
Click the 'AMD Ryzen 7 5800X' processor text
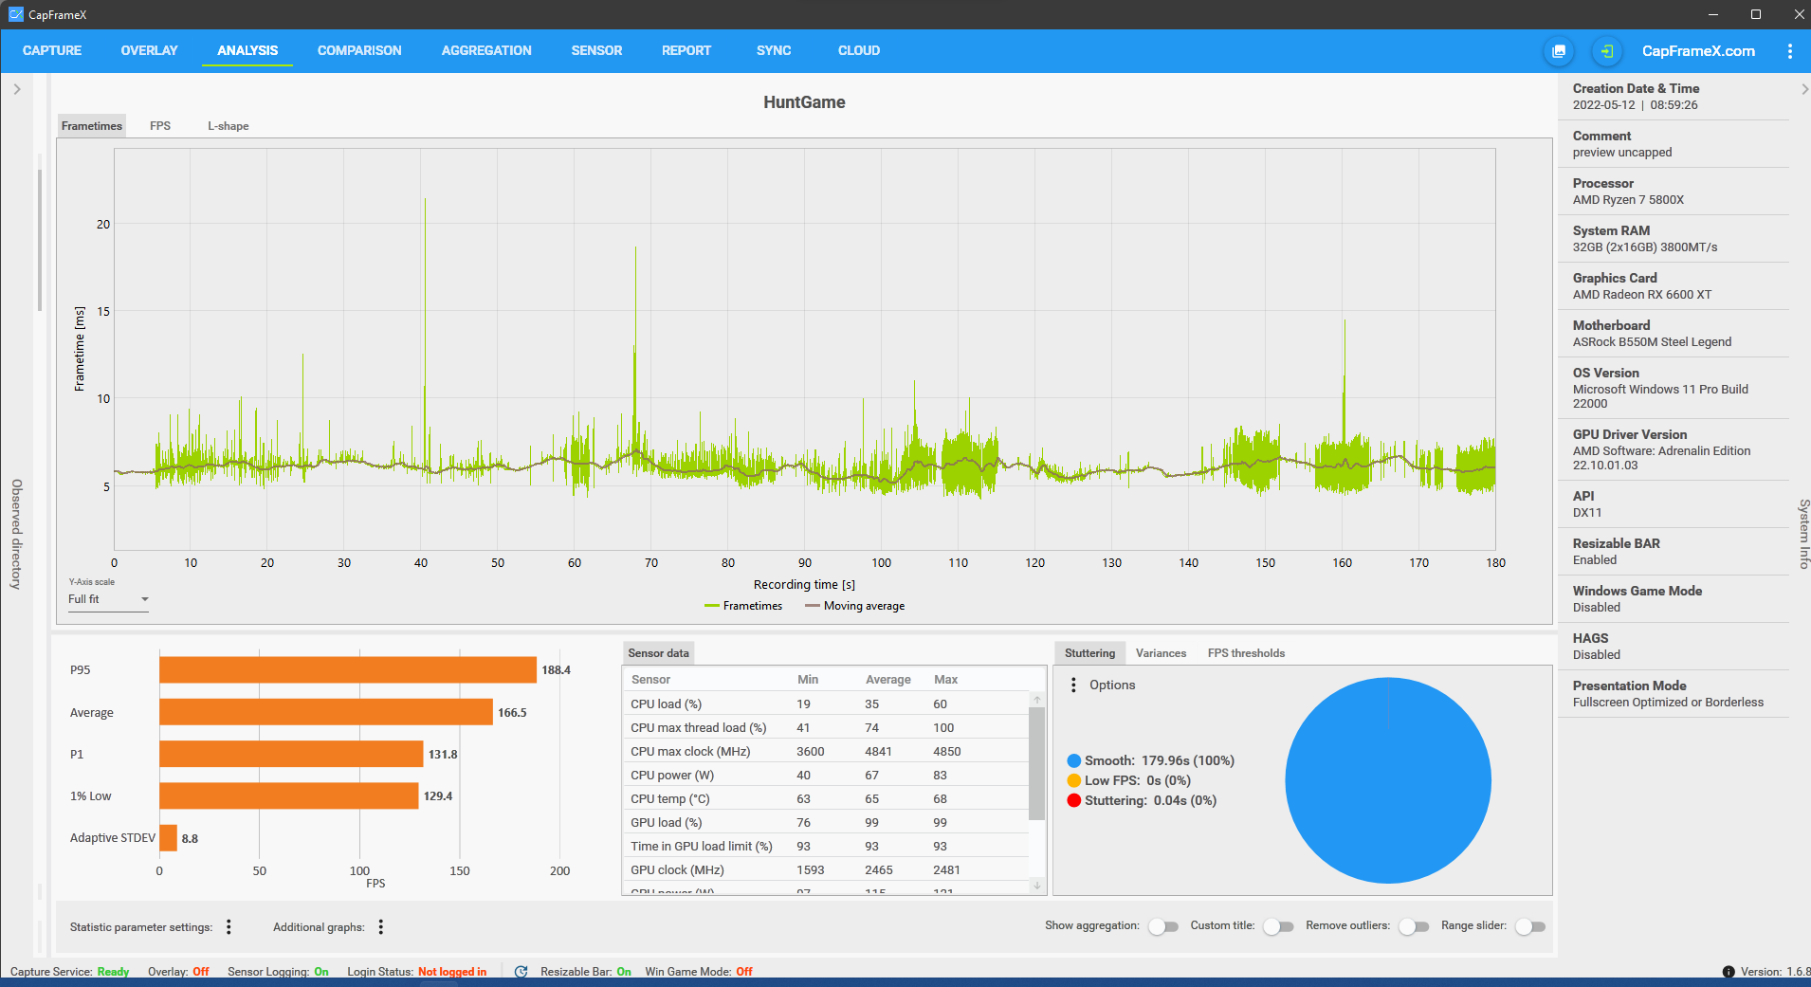click(1628, 200)
